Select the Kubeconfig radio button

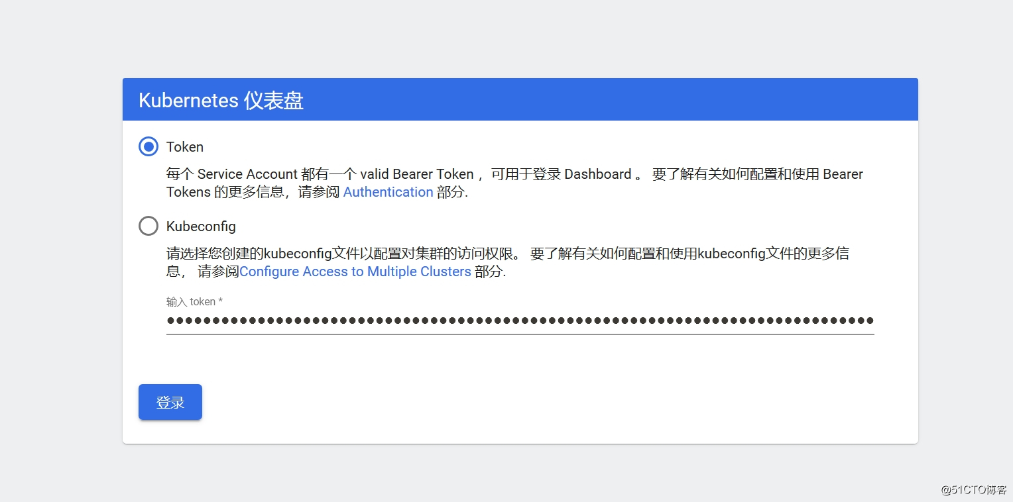pyautogui.click(x=149, y=226)
